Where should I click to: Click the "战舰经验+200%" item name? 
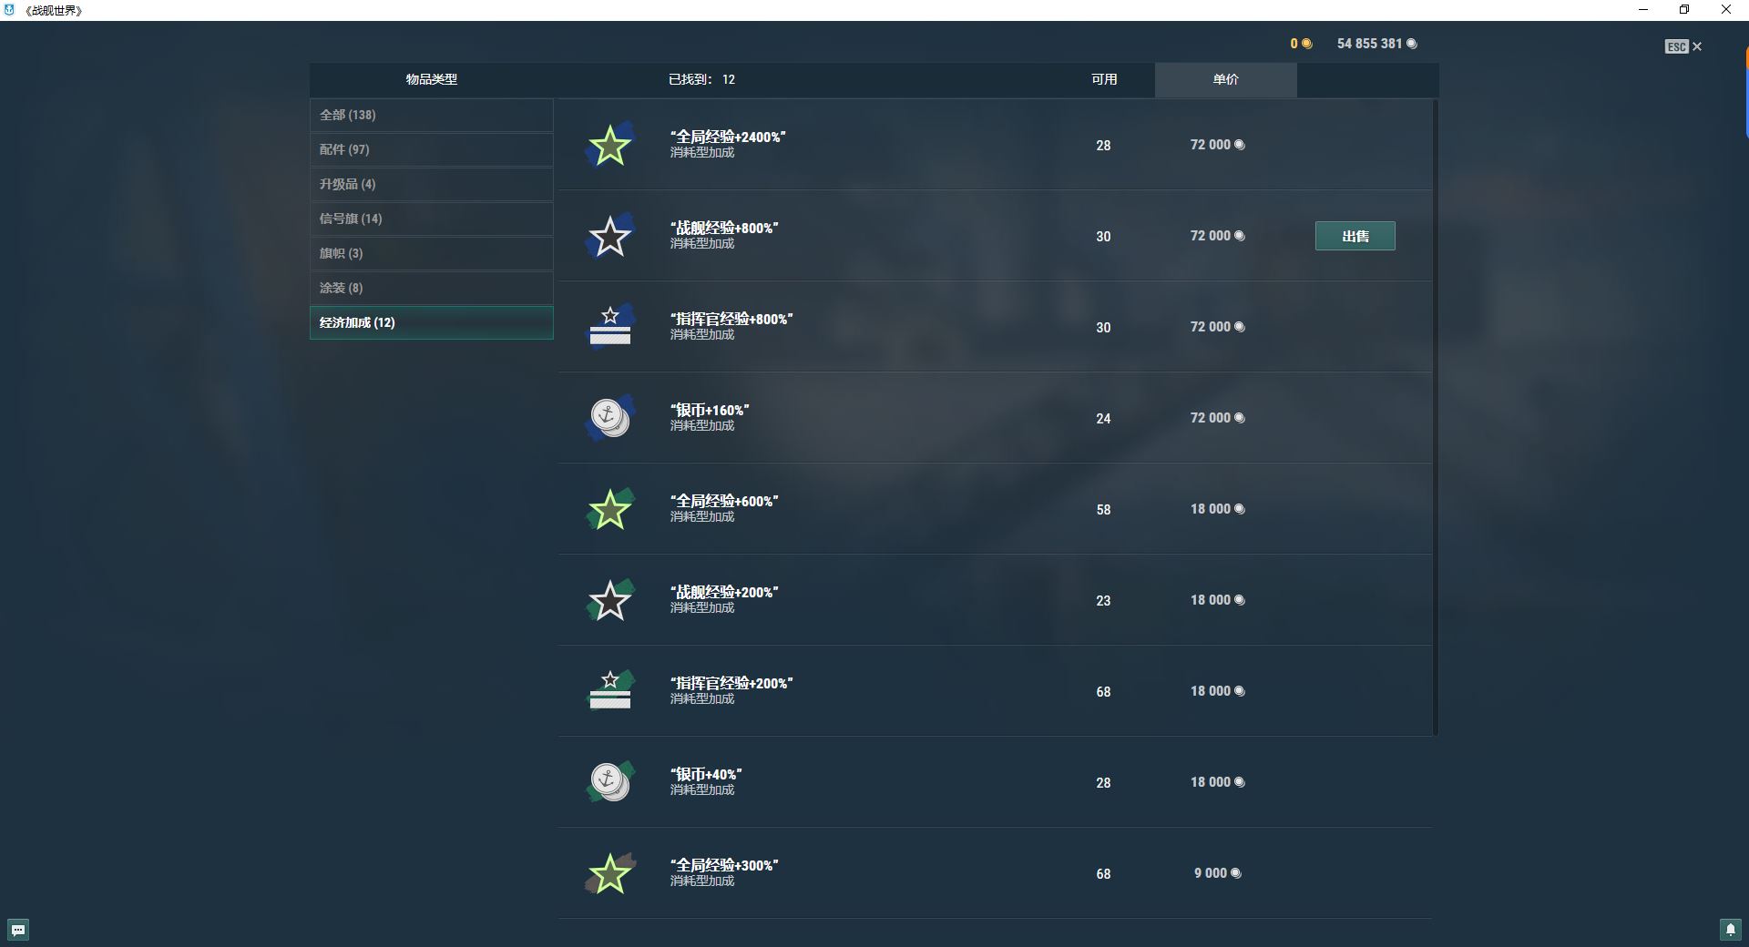pos(724,592)
